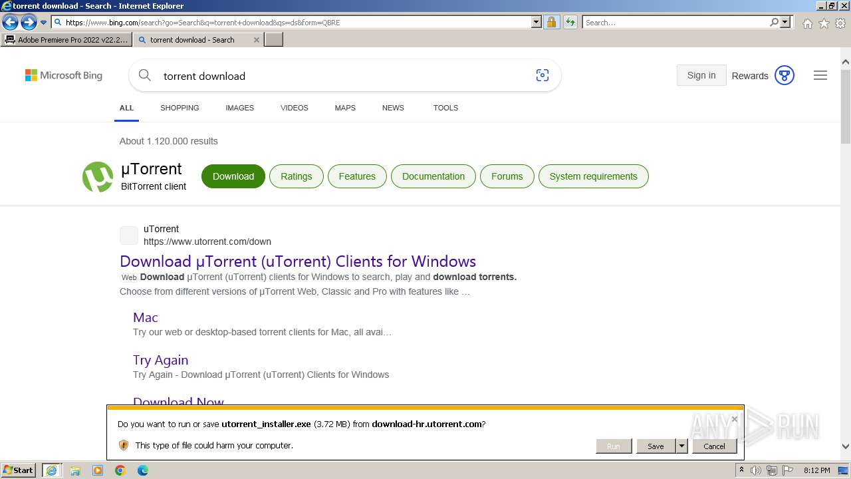The height and width of the screenshot is (479, 851).
Task: Close the download notification bar
Action: point(734,419)
